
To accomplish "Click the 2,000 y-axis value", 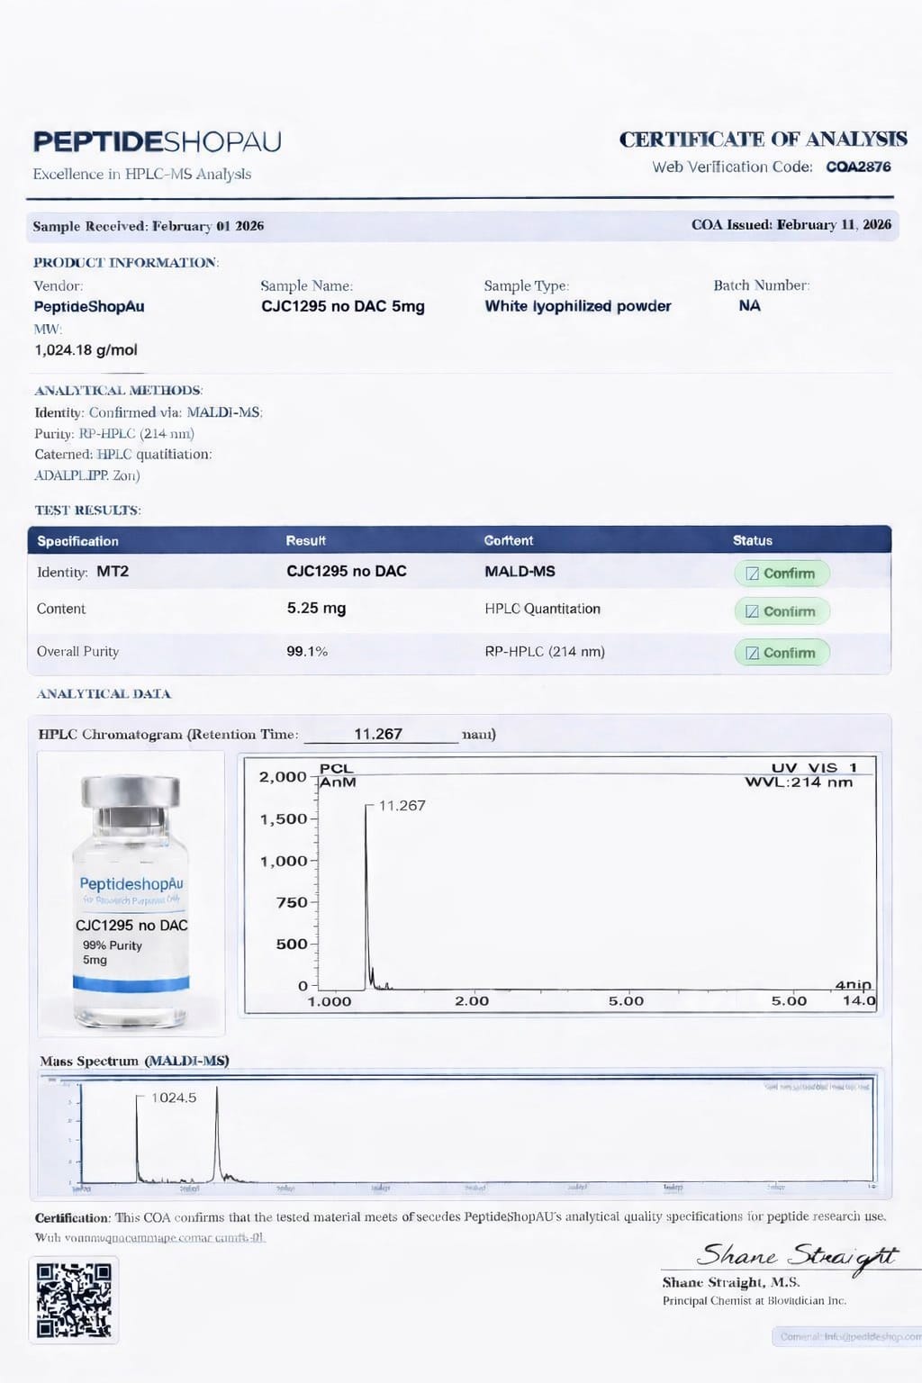I will click(283, 776).
